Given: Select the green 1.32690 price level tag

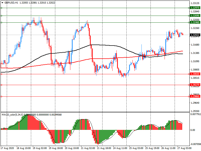Looking at the screenshot, I should [x=195, y=16].
